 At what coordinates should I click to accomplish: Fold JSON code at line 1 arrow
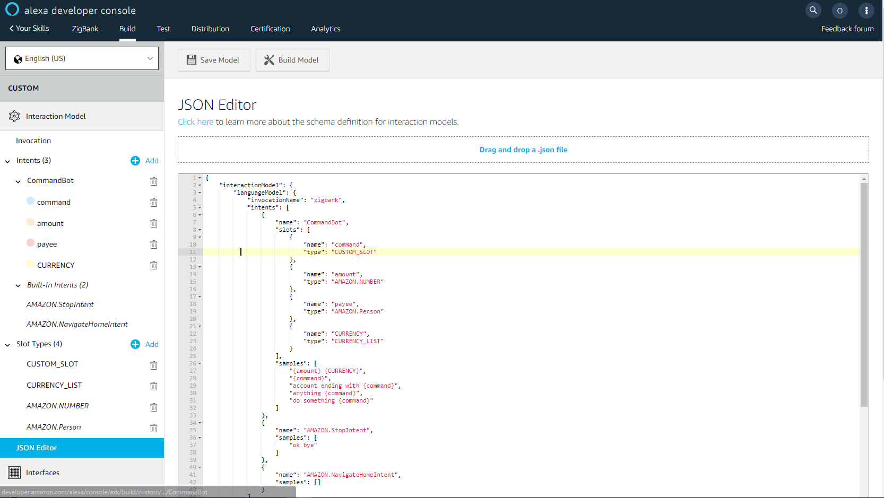pos(200,178)
